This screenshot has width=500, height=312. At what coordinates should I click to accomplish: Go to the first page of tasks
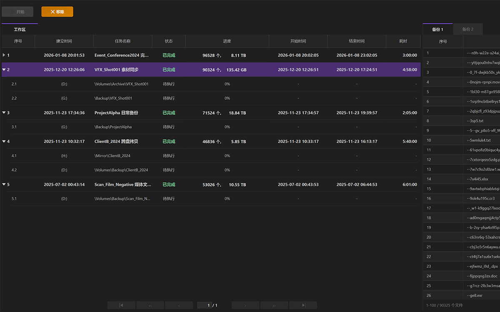pyautogui.click(x=121, y=305)
